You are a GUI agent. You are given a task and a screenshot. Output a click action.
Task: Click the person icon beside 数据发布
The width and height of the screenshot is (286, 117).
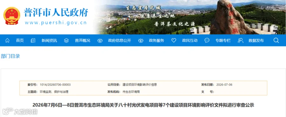(x=241, y=40)
